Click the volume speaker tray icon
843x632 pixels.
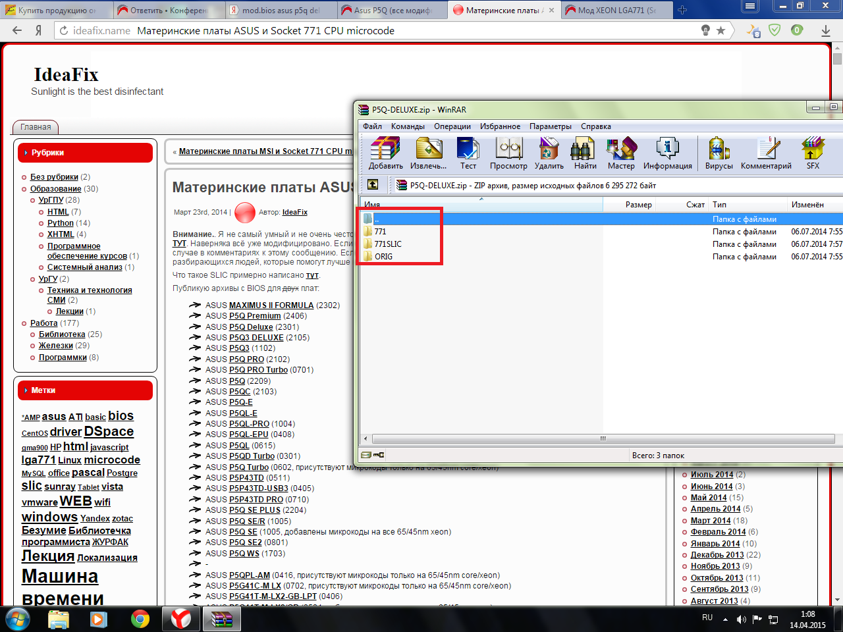(x=741, y=619)
